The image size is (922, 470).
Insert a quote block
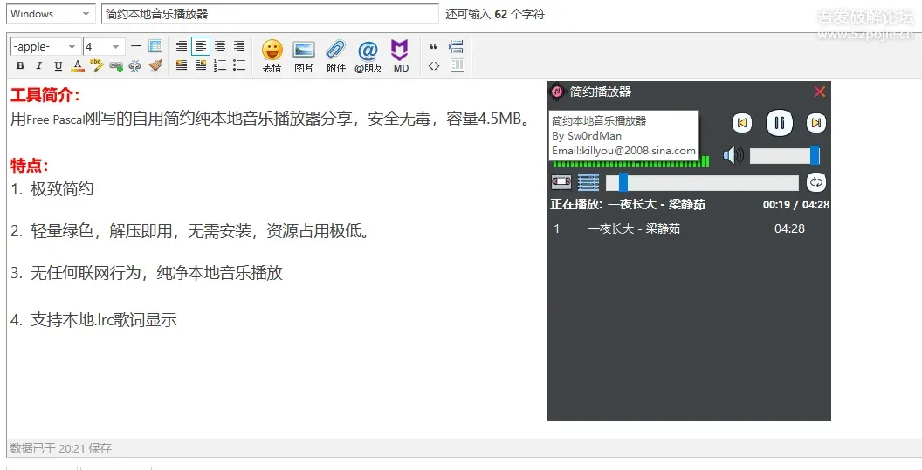(434, 46)
